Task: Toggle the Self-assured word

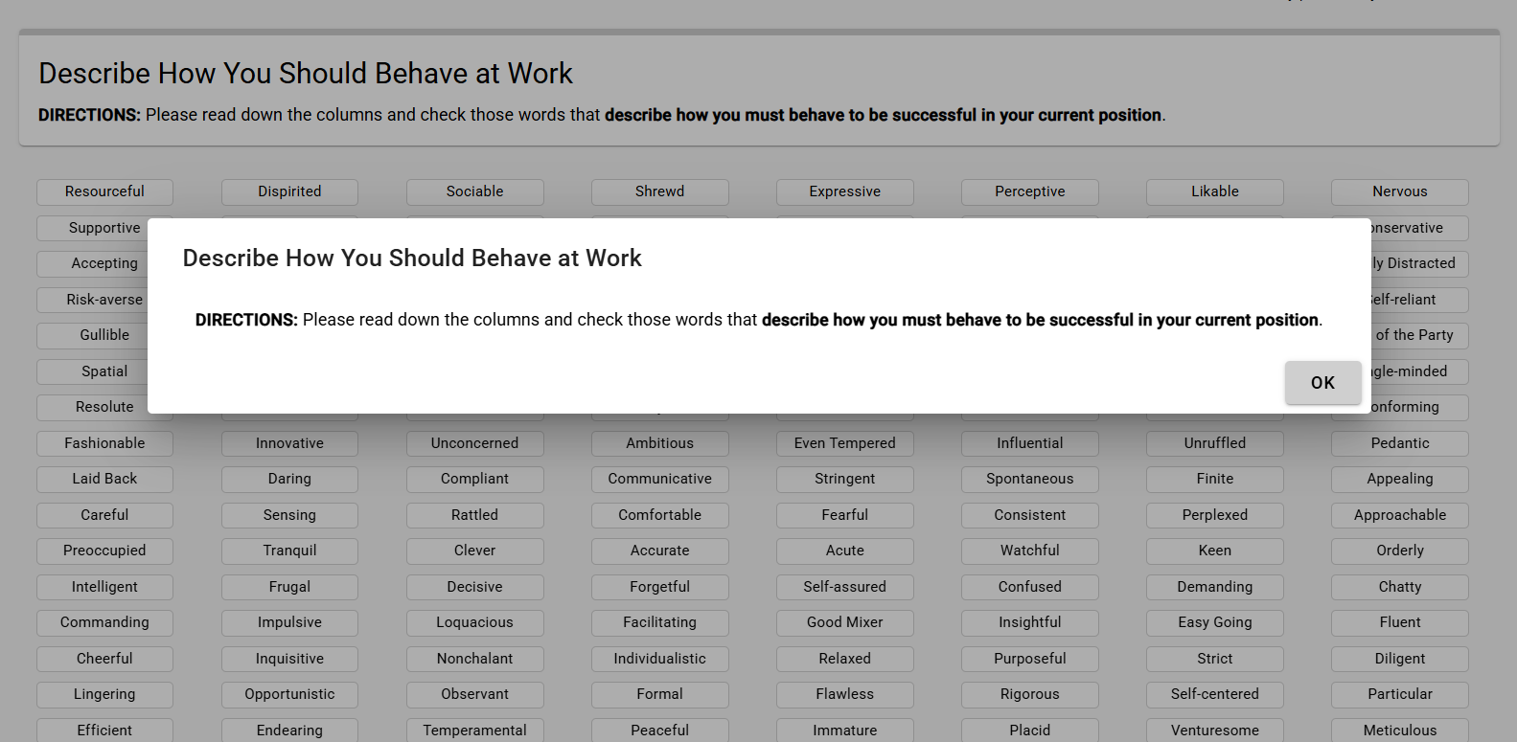Action: click(844, 587)
